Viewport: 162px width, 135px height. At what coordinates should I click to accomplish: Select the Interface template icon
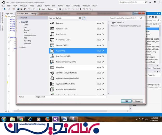coord(52,23)
